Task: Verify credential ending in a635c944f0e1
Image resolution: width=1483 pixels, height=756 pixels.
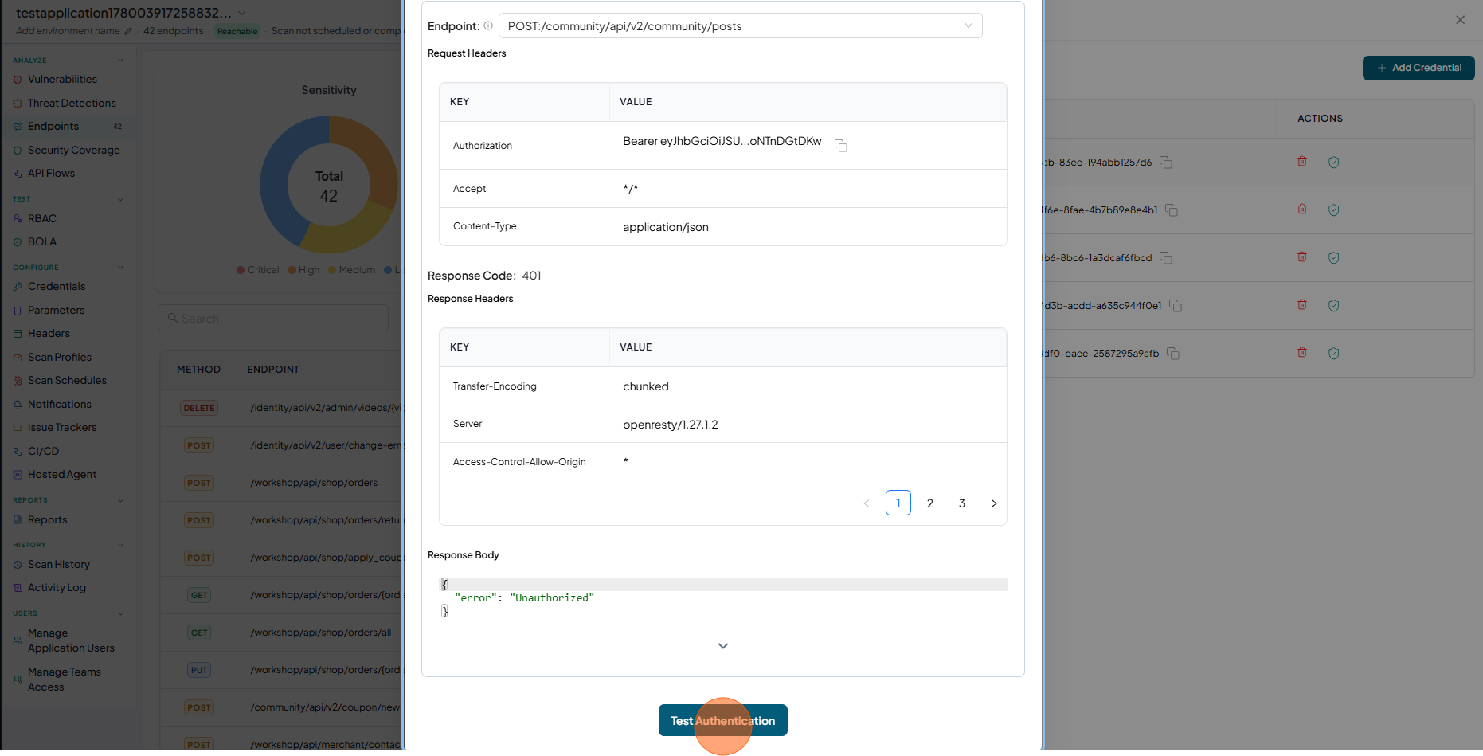Action: coord(1334,305)
